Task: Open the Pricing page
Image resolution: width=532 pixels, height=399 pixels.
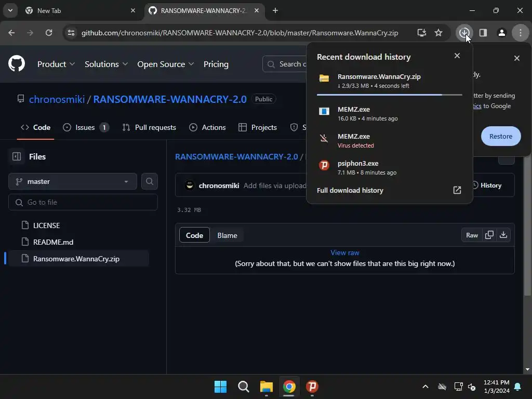Action: pyautogui.click(x=216, y=64)
